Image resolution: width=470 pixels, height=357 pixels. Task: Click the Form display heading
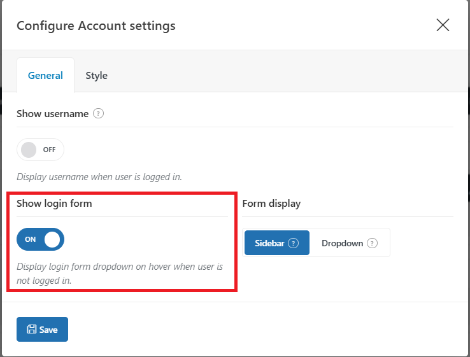(x=271, y=204)
